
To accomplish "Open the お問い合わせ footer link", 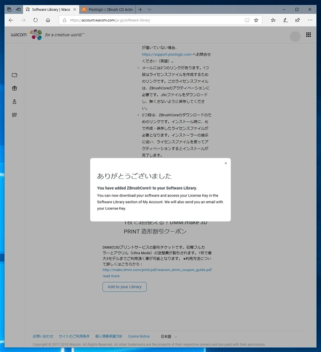I will coord(43,337).
